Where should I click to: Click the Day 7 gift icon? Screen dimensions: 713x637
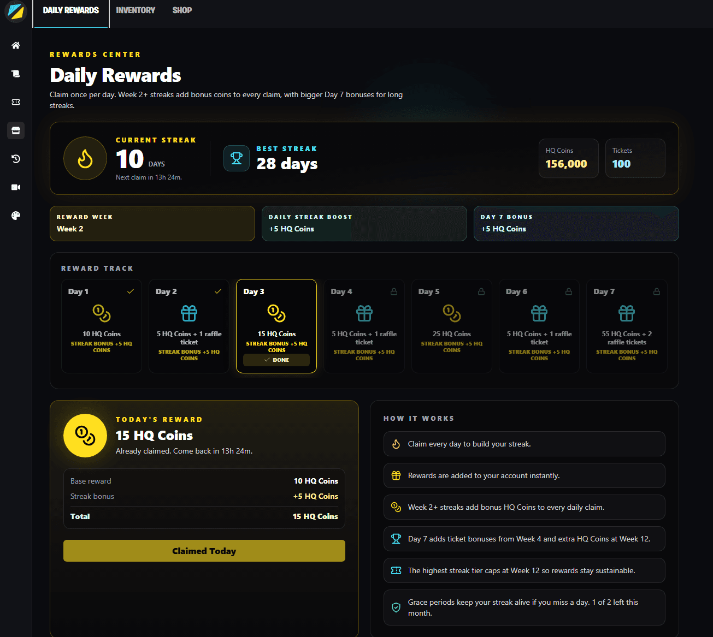coord(627,313)
